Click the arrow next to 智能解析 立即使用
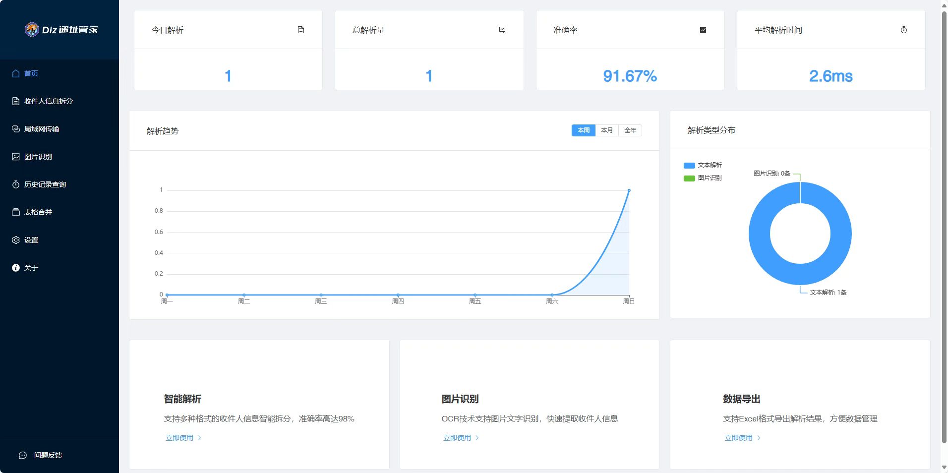The image size is (948, 473). [x=200, y=438]
